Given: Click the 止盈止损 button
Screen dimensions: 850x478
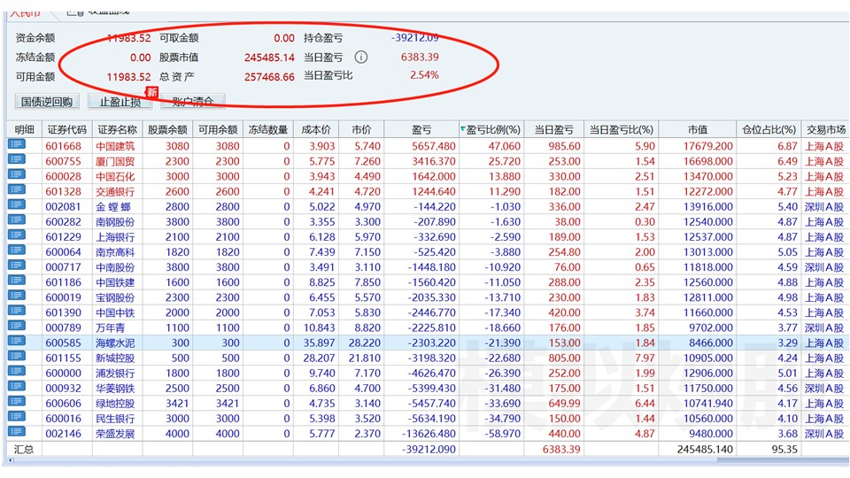Looking at the screenshot, I should [120, 101].
